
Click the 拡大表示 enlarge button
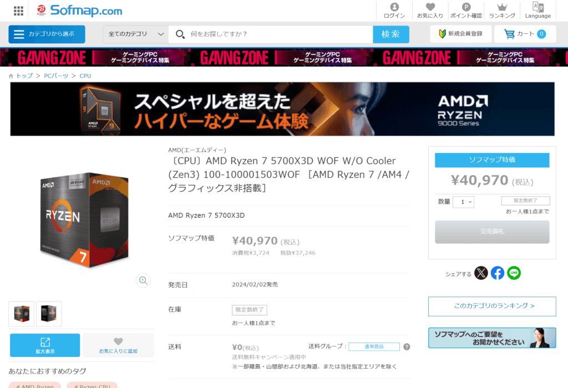pos(45,345)
